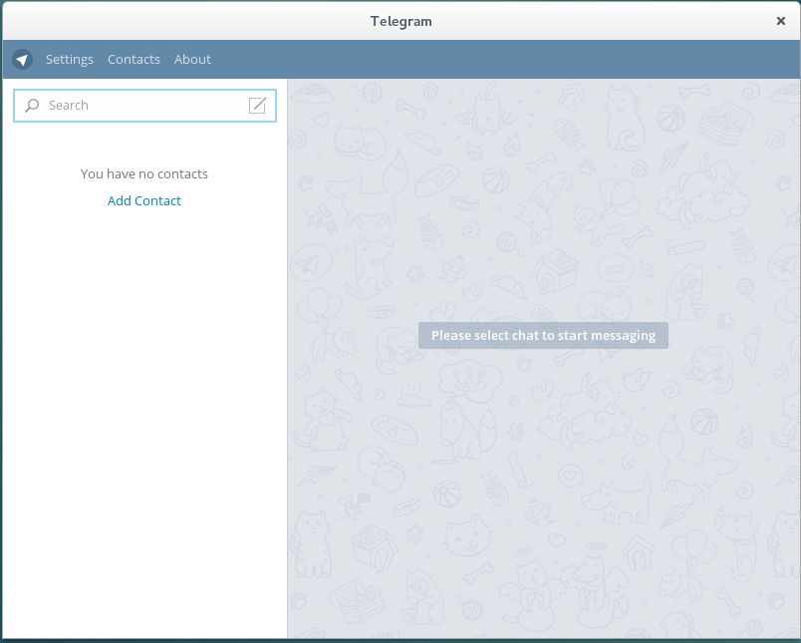Open the Settings menu

70,59
